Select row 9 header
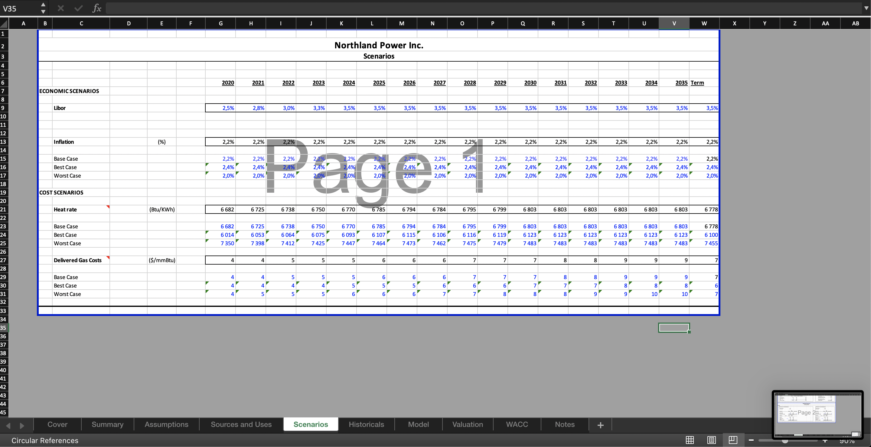The image size is (871, 447). pyautogui.click(x=4, y=108)
